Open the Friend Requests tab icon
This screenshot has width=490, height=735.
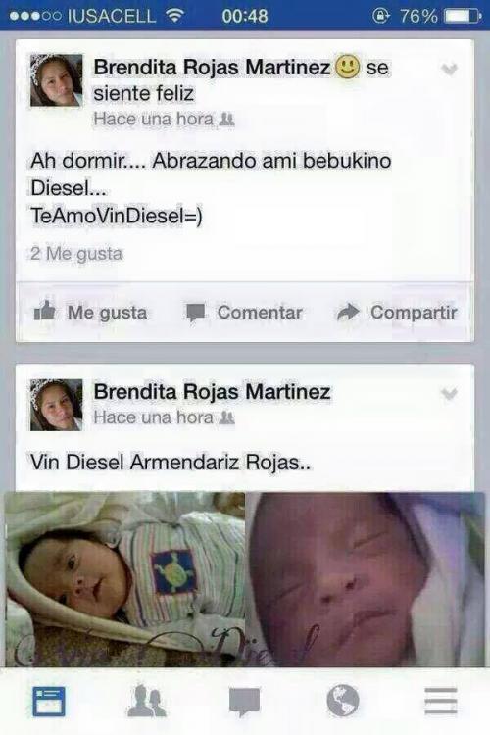click(x=147, y=702)
